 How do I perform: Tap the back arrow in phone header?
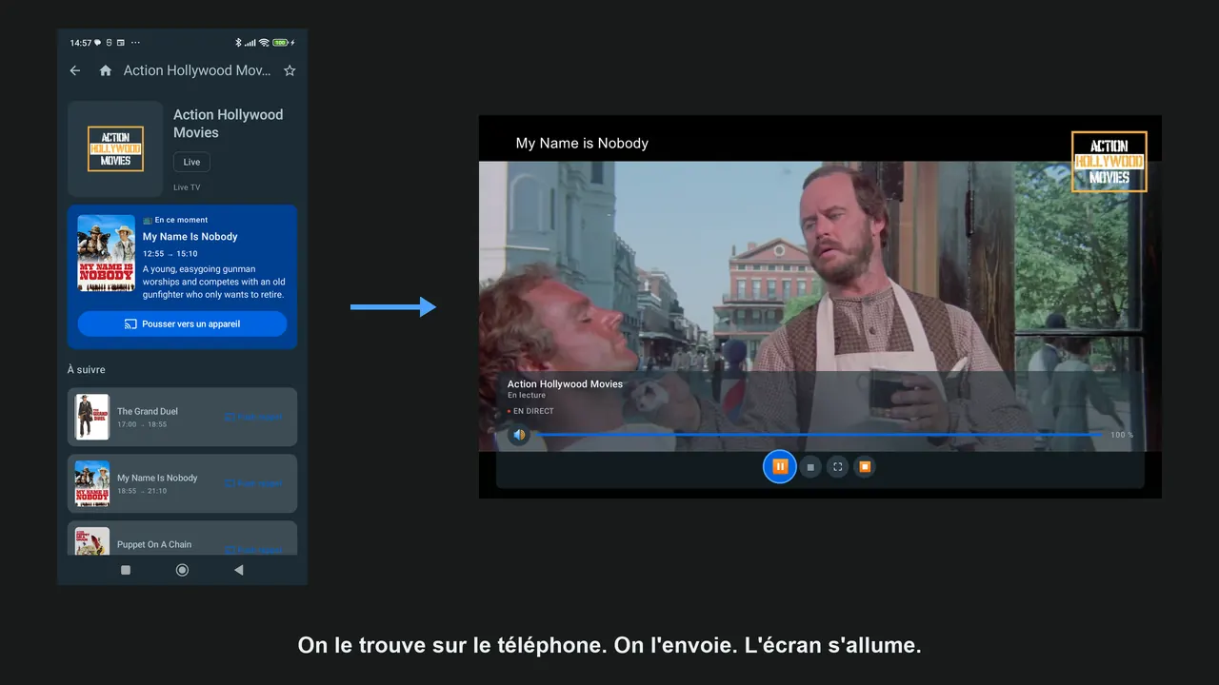pos(75,70)
